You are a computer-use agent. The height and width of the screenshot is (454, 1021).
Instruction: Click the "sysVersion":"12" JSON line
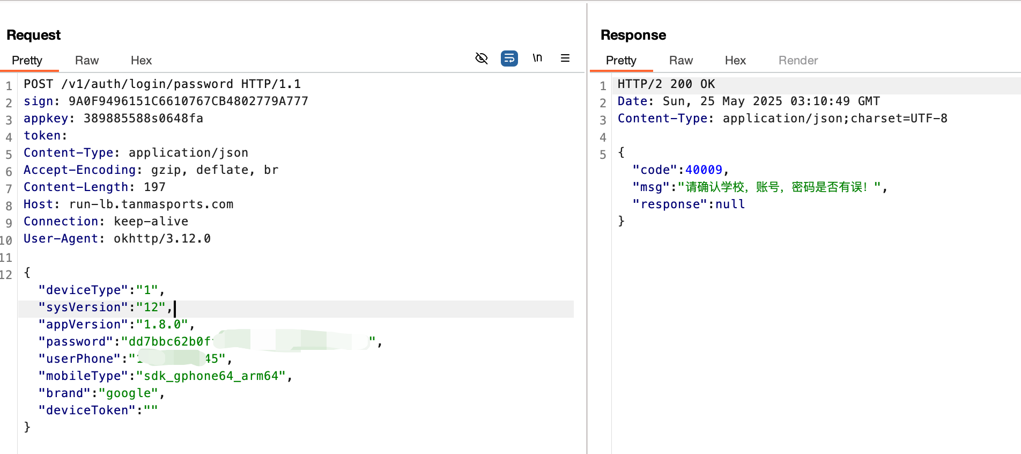(x=105, y=307)
